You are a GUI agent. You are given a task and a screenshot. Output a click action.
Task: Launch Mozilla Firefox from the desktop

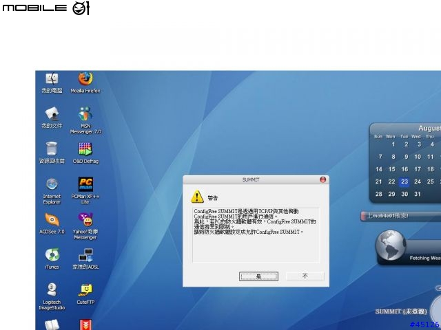85,83
